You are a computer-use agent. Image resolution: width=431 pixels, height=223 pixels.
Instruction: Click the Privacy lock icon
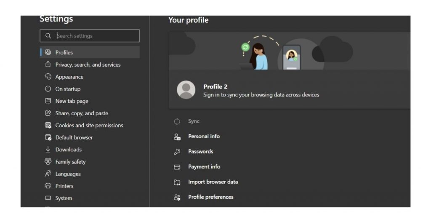click(48, 64)
